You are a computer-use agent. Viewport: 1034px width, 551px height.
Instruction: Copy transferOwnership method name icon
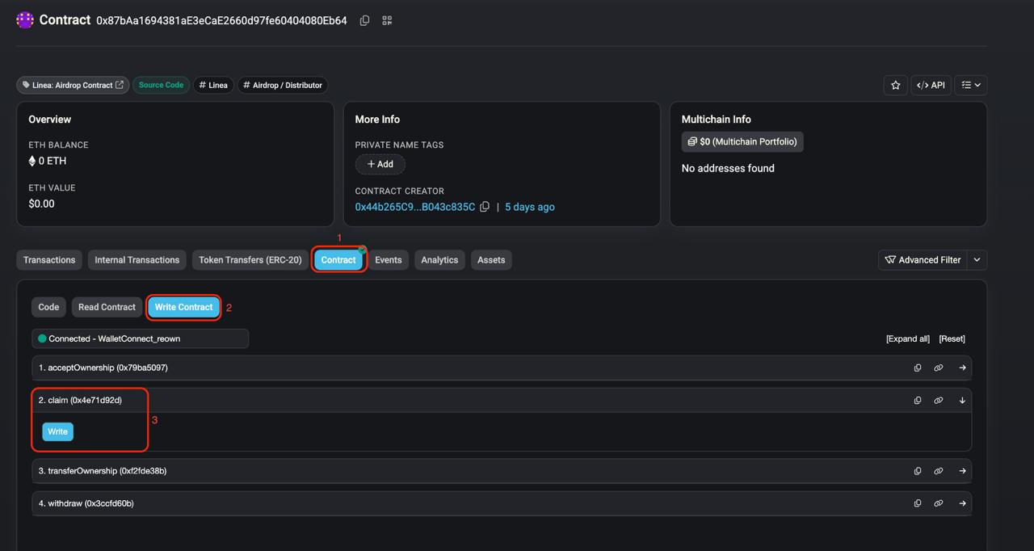pyautogui.click(x=918, y=471)
